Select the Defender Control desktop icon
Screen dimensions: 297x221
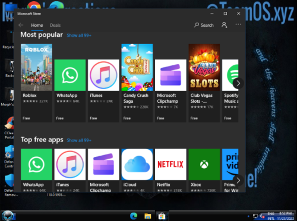tap(9, 156)
